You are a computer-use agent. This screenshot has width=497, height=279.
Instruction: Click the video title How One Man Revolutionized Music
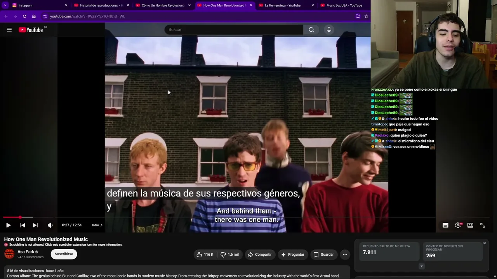[x=46, y=239]
